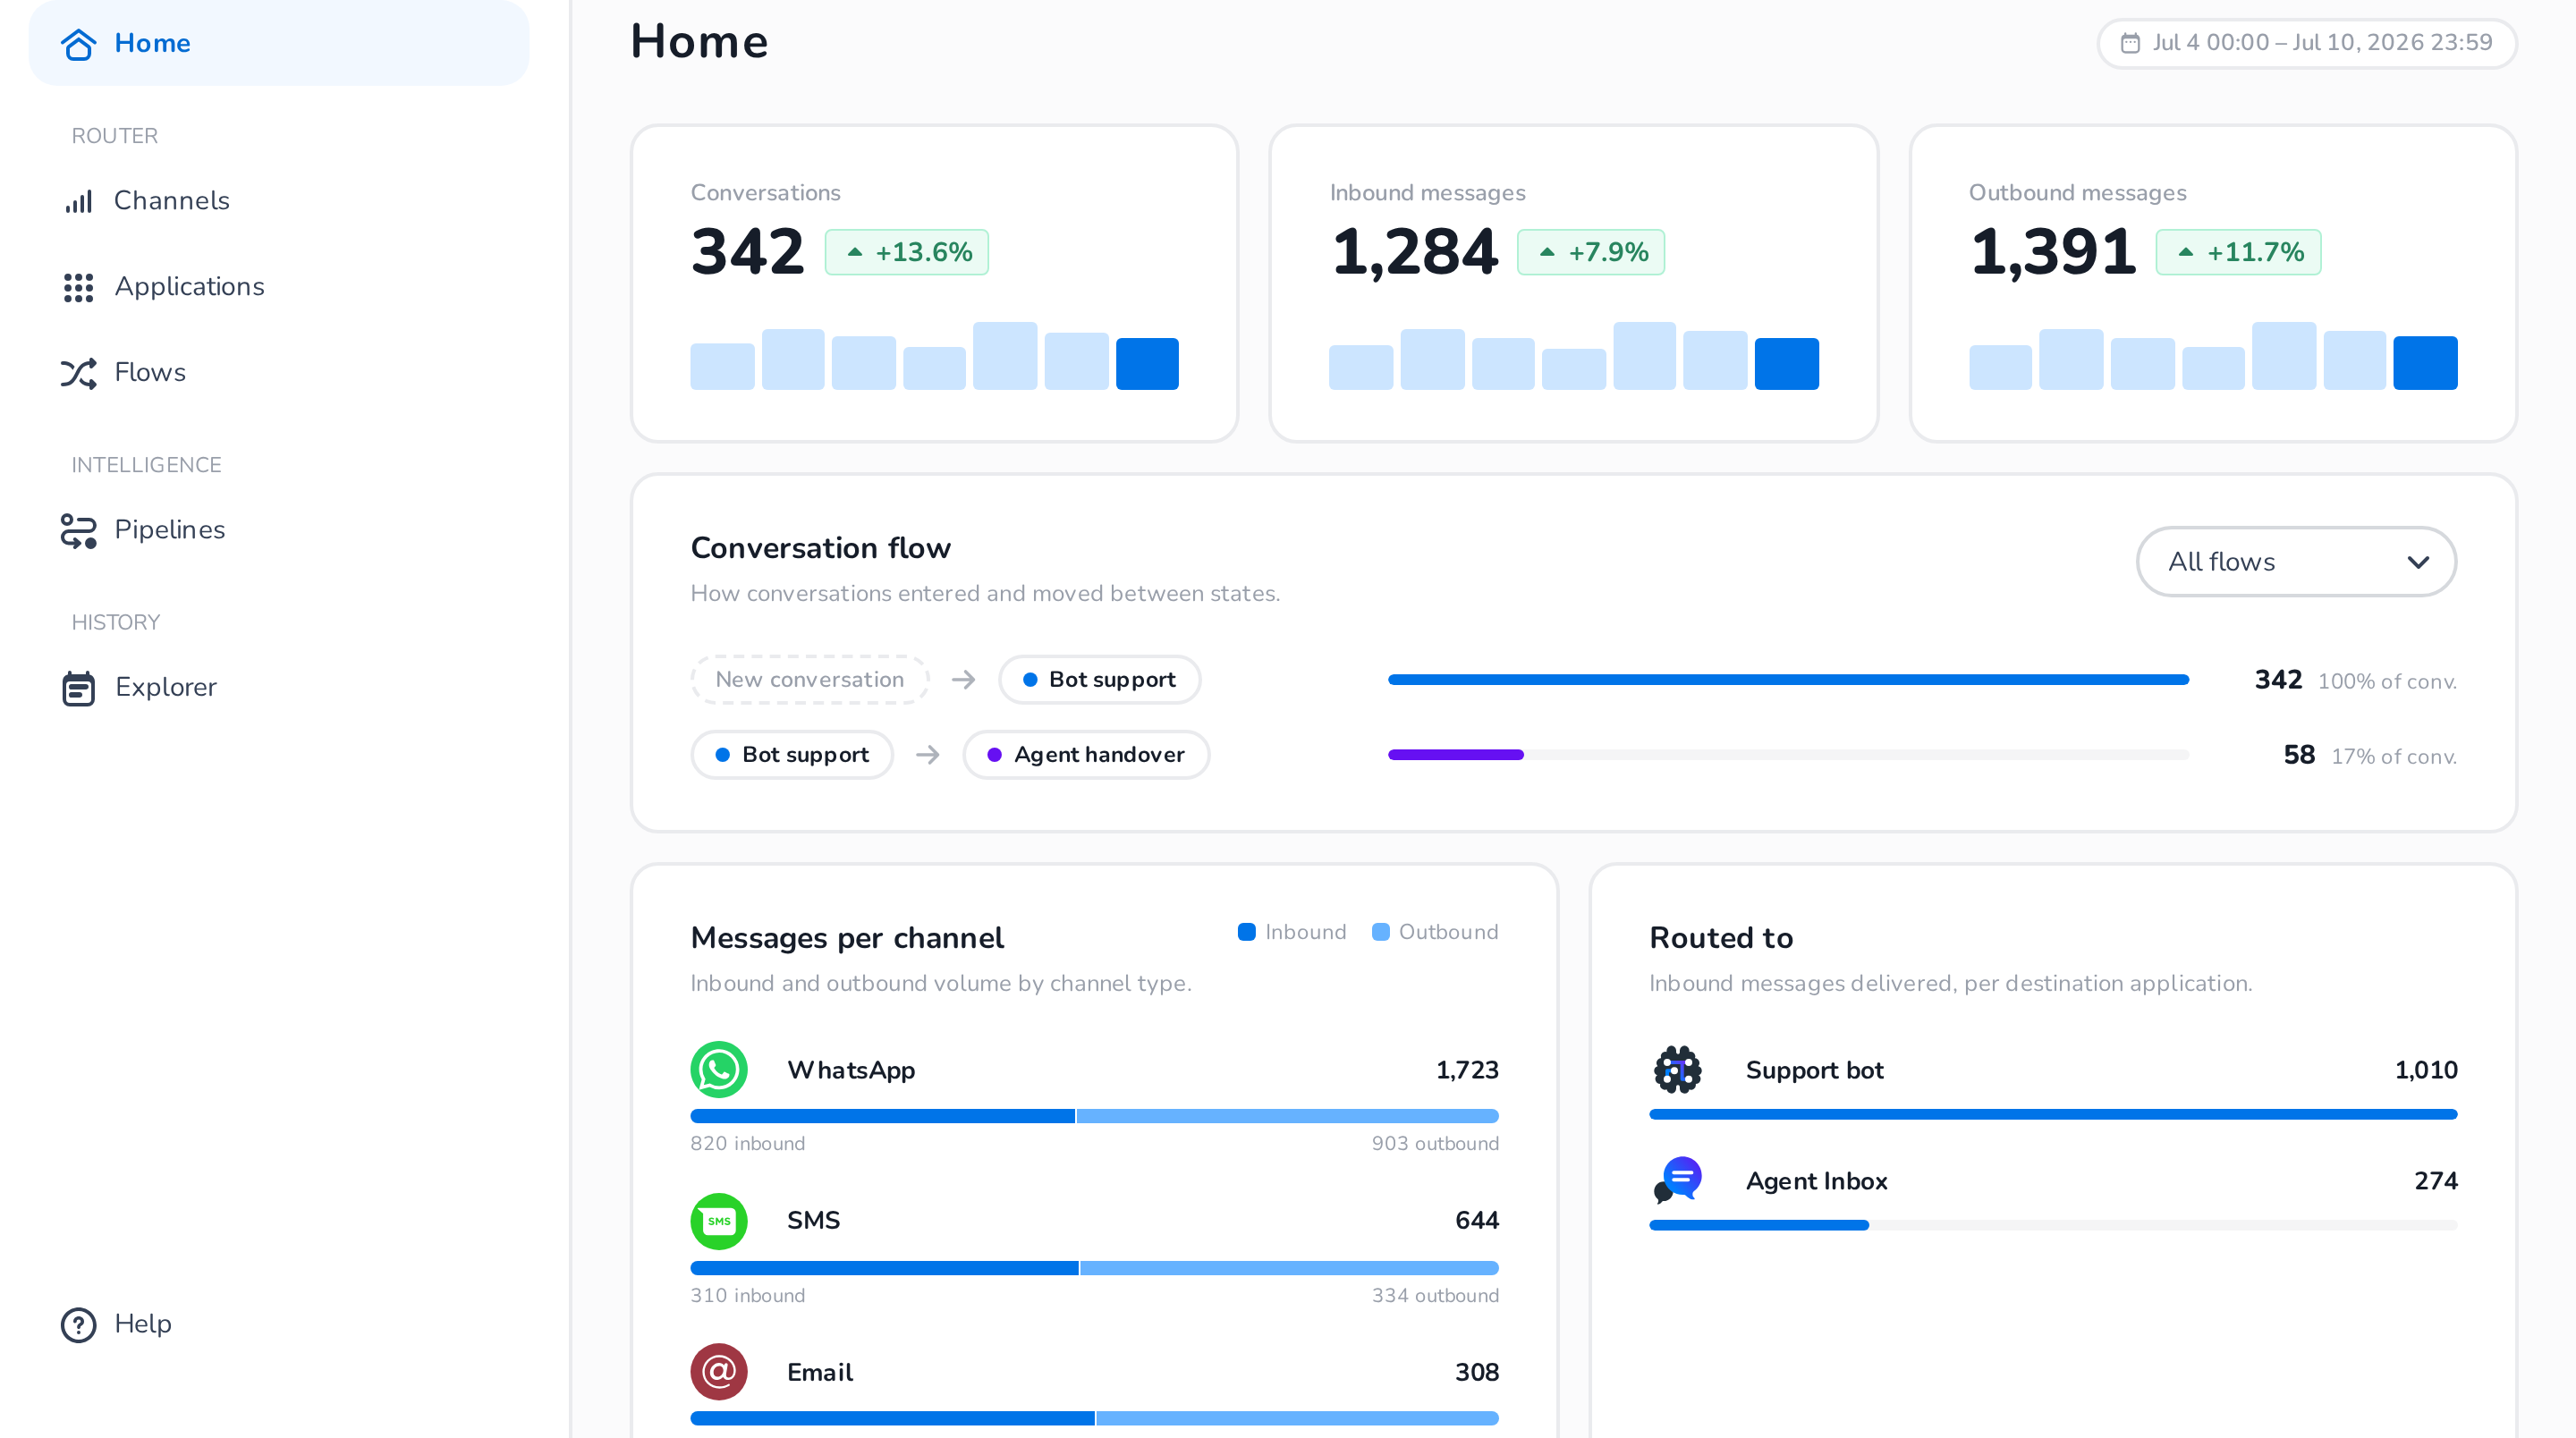Click the green SMS channel icon

719,1220
